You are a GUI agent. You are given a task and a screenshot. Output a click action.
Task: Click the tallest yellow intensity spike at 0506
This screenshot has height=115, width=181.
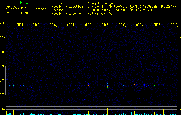click(108, 111)
